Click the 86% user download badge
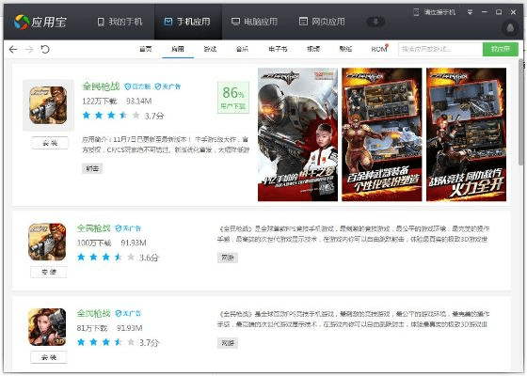 pyautogui.click(x=233, y=98)
